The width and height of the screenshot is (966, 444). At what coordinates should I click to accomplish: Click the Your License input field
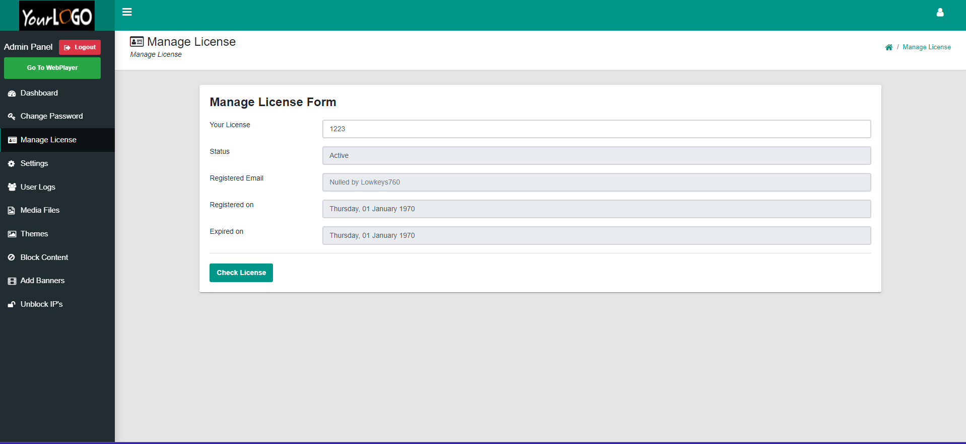(x=596, y=129)
